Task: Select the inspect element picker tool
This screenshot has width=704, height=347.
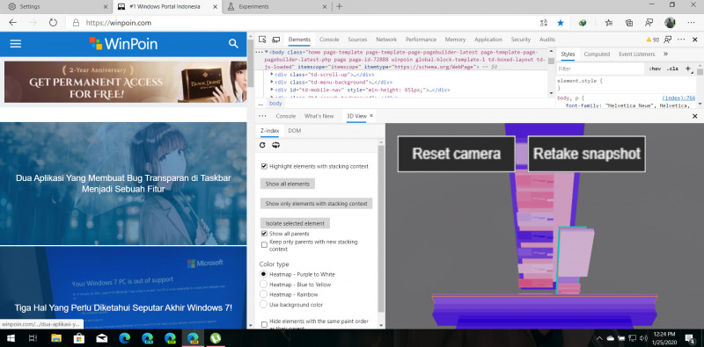Action: tap(262, 40)
